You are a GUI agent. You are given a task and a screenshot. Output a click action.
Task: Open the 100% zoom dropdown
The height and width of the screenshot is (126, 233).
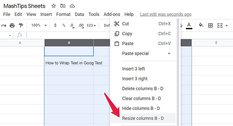(x=39, y=25)
